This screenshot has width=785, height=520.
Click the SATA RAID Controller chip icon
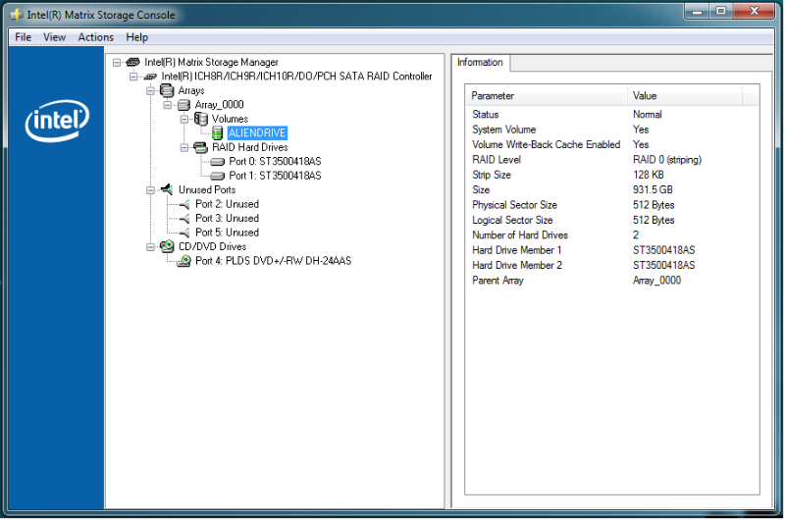[150, 77]
